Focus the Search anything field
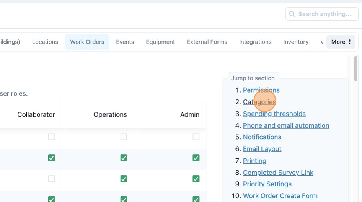This screenshot has width=362, height=202. click(322, 14)
